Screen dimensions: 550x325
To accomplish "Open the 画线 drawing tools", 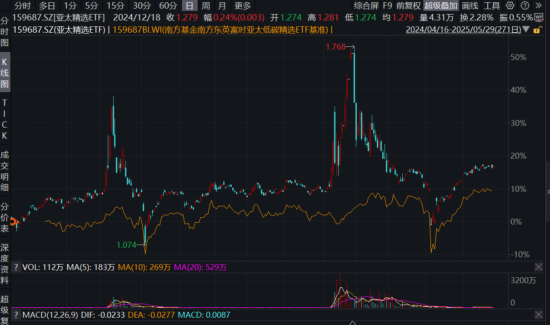I will pos(470,5).
